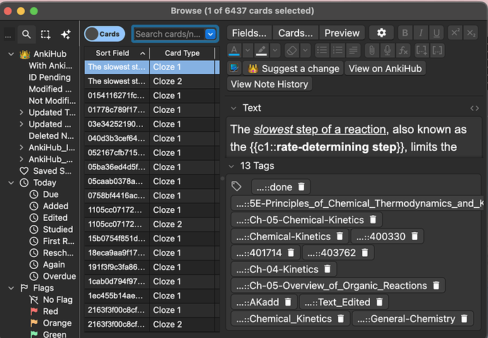The width and height of the screenshot is (488, 338).
Task: Insert an unordered bullet list
Action: (322, 50)
